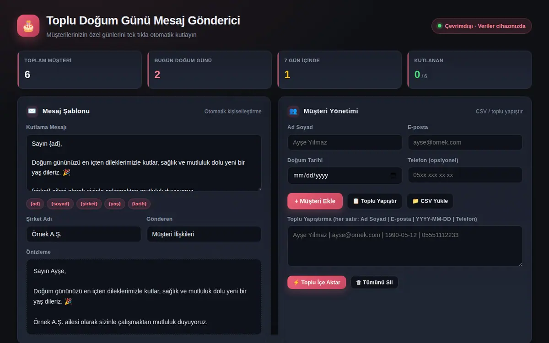Insert the {tarih} placeholder tag
Screen dimensions: 549x343
(x=139, y=204)
